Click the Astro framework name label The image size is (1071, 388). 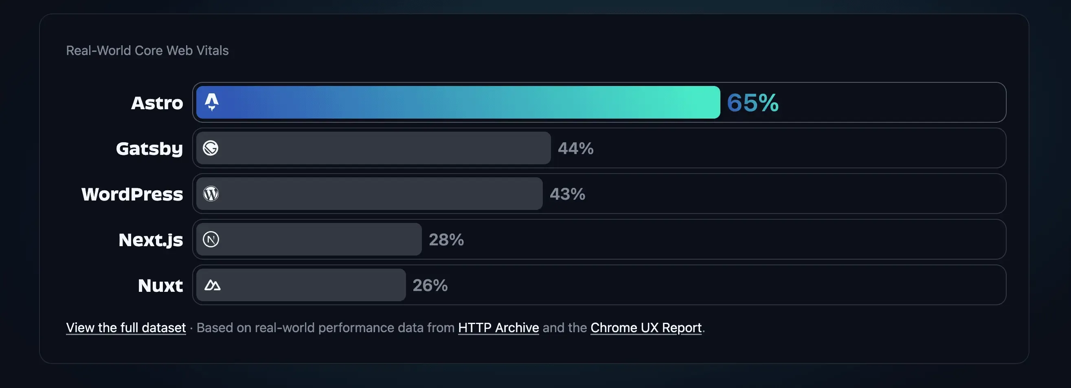(157, 103)
